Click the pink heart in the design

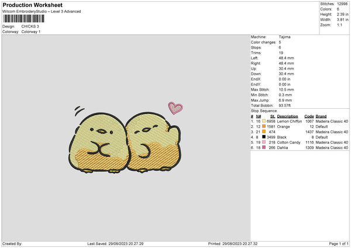click(175, 108)
